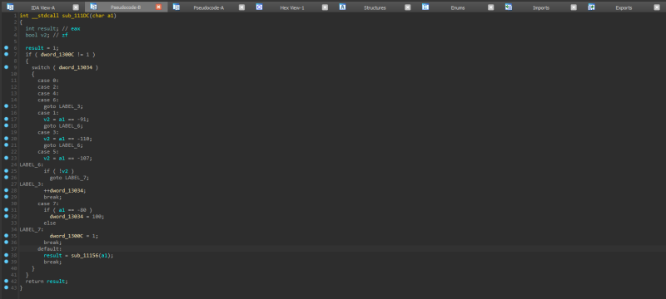Close the Pseudocode-A tab
This screenshot has height=299, width=666.
coord(241,7)
